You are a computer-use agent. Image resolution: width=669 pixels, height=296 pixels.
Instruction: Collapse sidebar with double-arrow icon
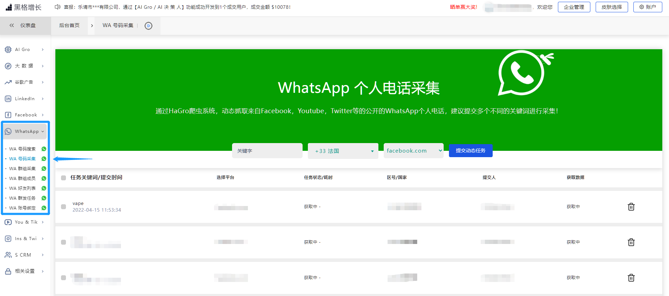[12, 25]
